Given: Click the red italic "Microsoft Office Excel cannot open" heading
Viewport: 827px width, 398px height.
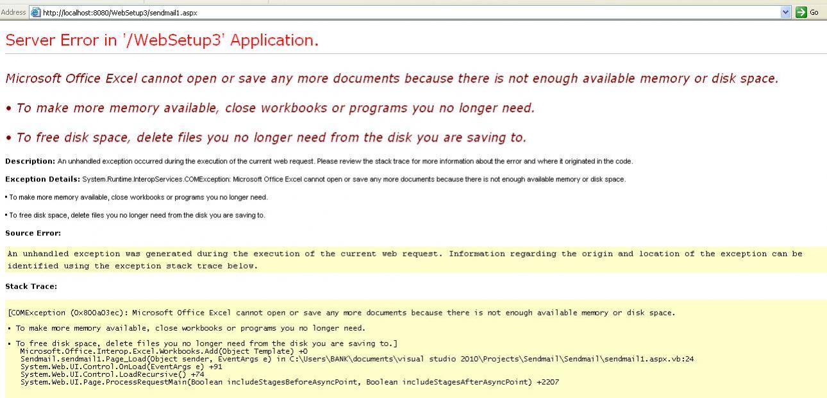Looking at the screenshot, I should 392,79.
